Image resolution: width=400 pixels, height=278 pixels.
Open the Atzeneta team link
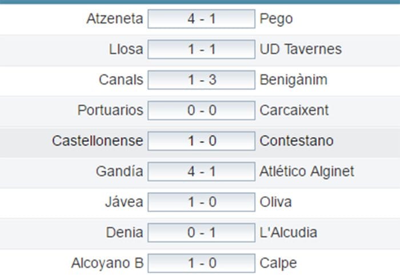(x=114, y=19)
